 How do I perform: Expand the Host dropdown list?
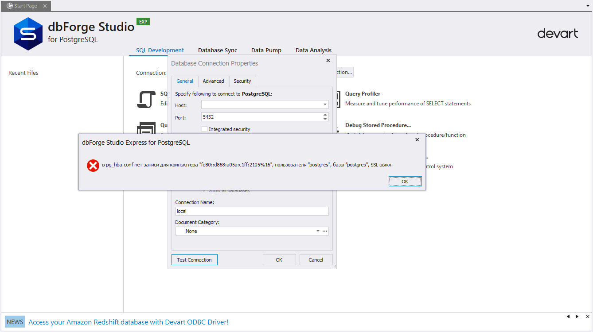325,105
